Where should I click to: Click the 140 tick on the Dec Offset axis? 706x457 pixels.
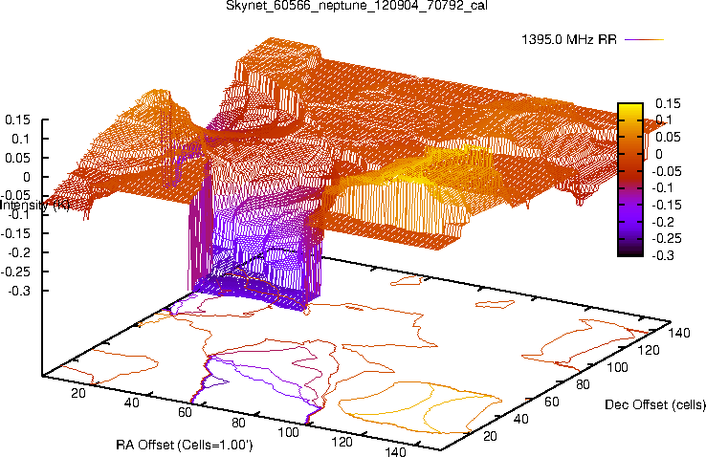point(679,333)
